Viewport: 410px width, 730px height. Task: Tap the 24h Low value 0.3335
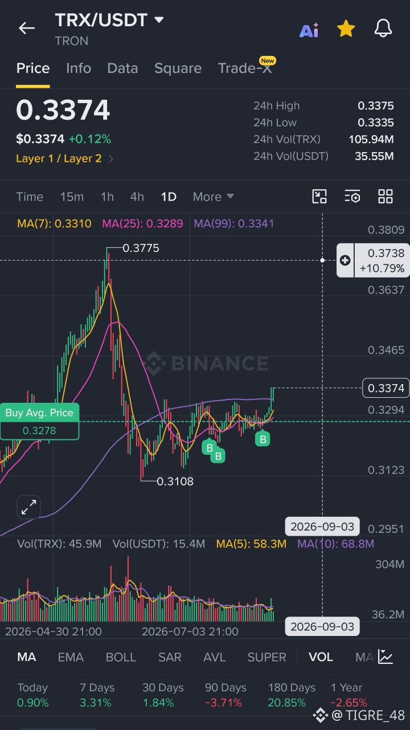click(375, 123)
